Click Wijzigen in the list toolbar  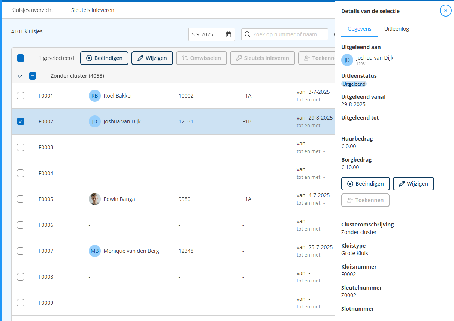152,58
